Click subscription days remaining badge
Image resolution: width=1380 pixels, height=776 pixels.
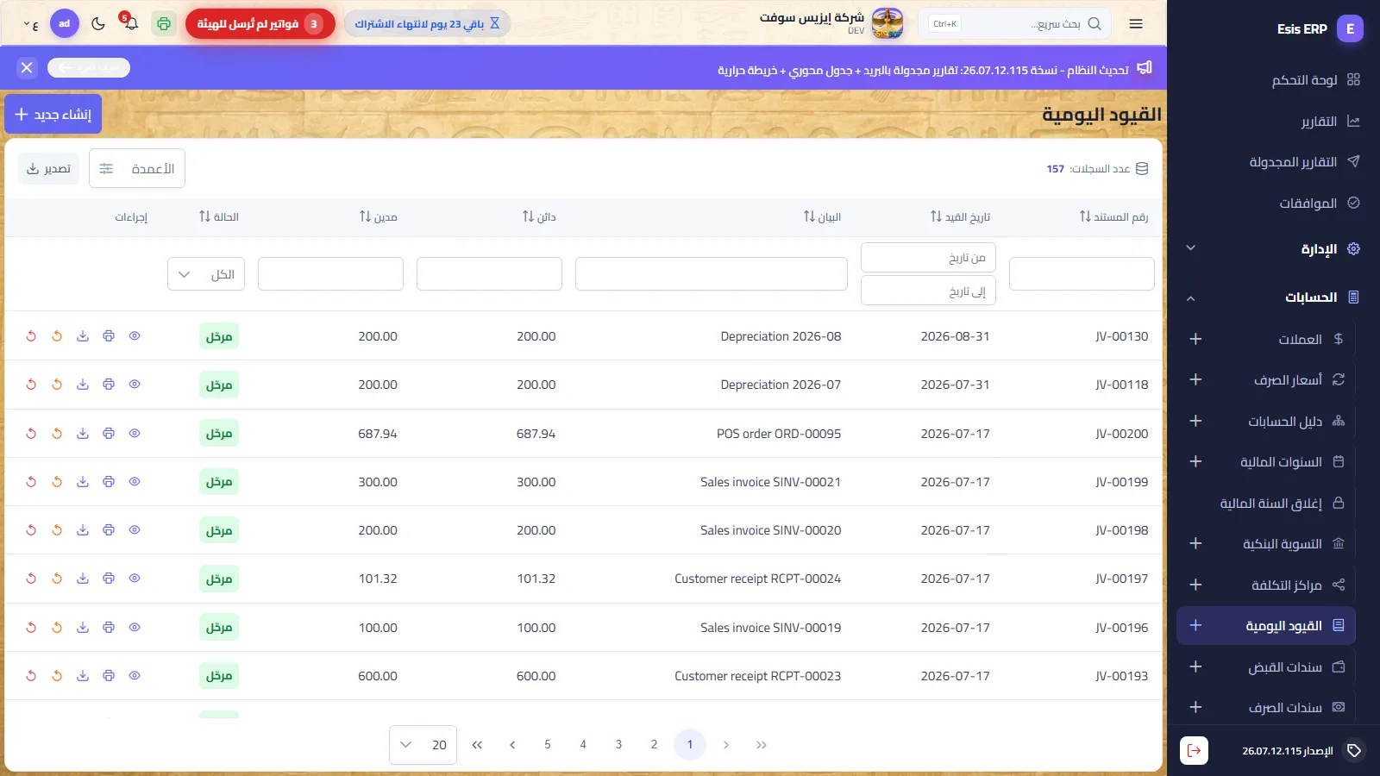pyautogui.click(x=428, y=24)
